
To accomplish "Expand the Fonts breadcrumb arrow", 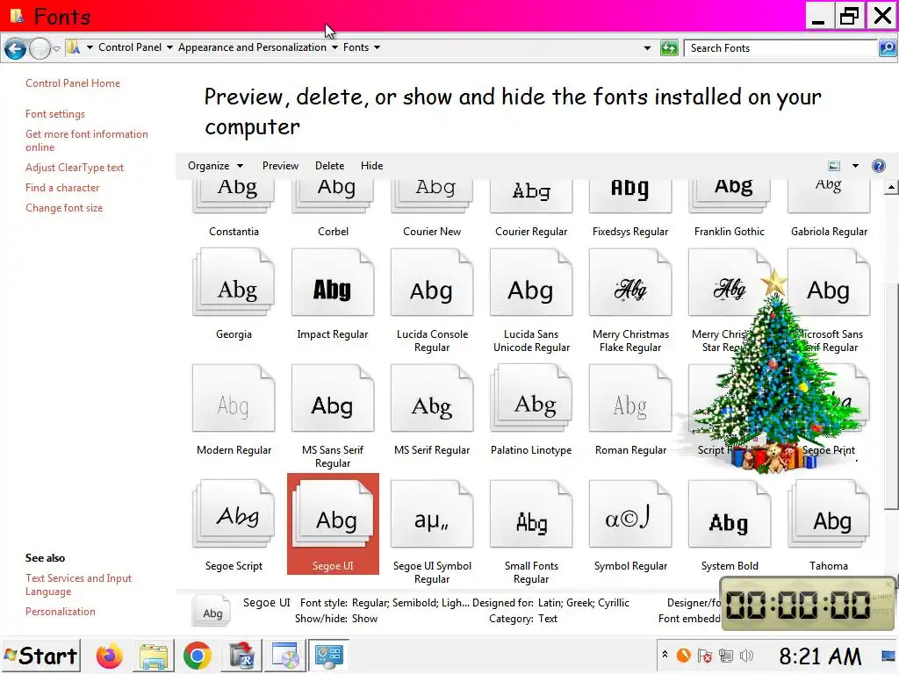I will [377, 47].
